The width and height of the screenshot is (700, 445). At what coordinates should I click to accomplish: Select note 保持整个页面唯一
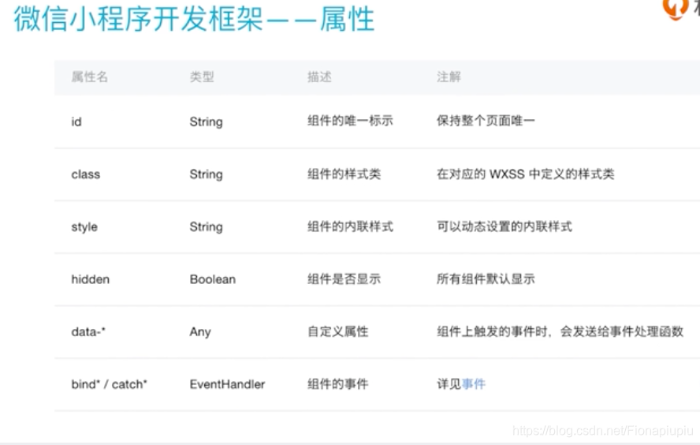click(486, 121)
